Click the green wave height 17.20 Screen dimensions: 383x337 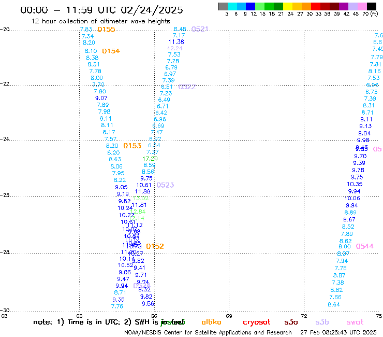150,159
